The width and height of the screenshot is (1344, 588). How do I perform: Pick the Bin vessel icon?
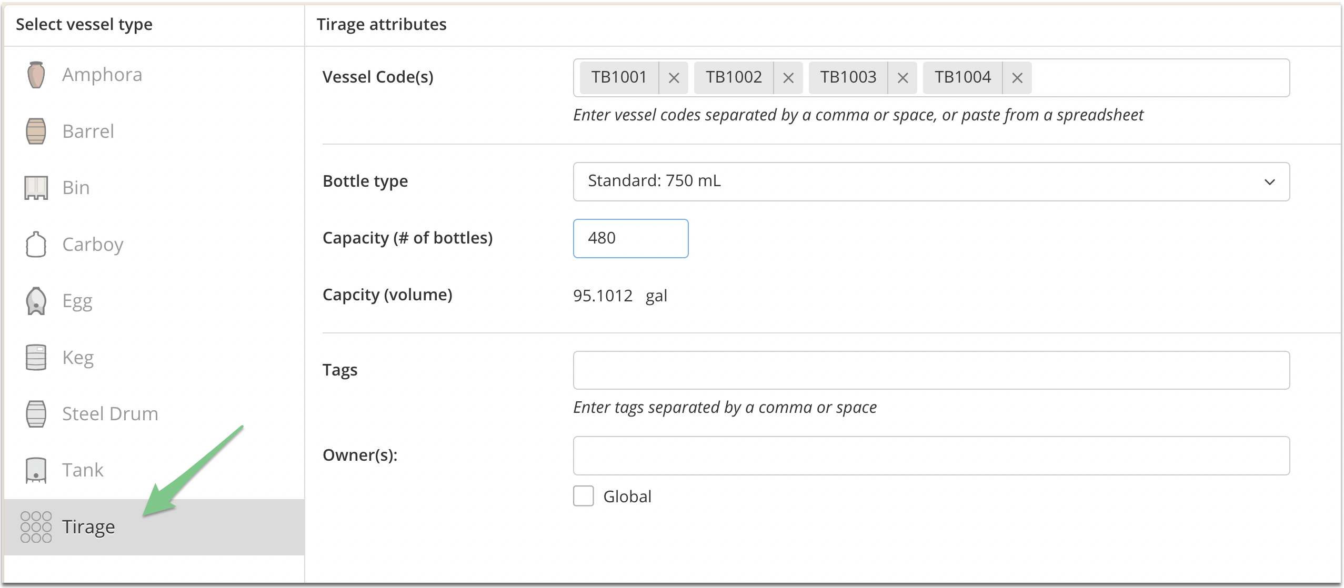(36, 188)
